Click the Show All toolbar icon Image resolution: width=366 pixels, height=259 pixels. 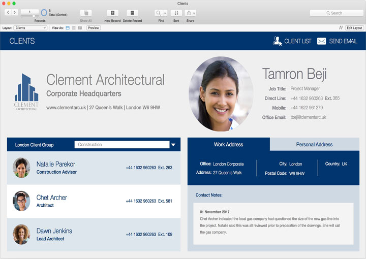[x=86, y=13]
